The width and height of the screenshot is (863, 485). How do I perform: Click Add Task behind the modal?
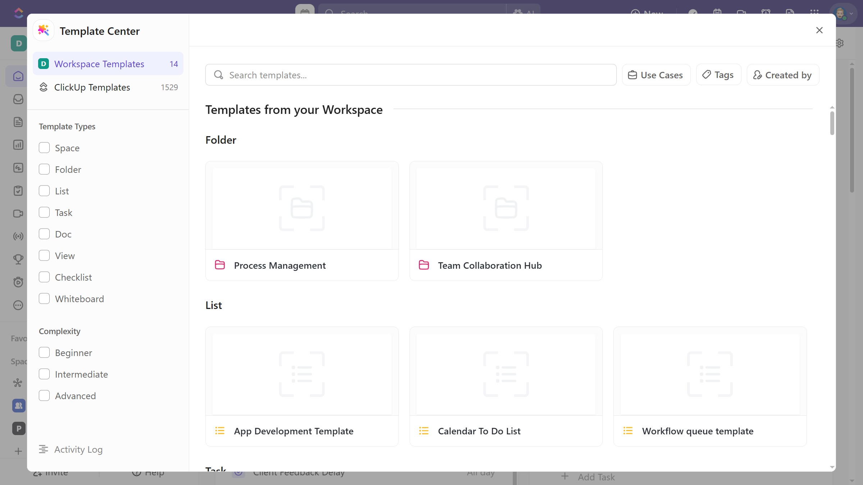[589, 477]
